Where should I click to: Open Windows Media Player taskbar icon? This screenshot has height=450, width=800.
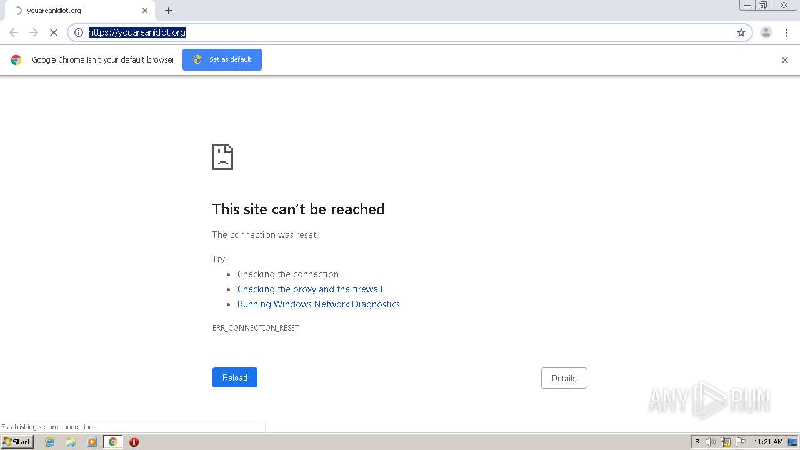tap(92, 442)
